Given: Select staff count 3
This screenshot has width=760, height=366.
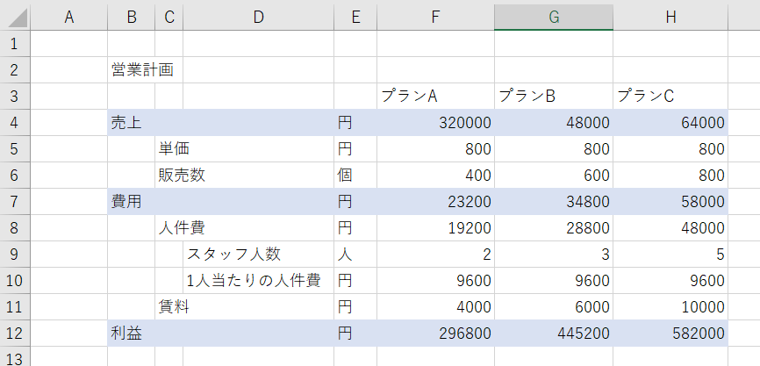Looking at the screenshot, I should pos(554,254).
